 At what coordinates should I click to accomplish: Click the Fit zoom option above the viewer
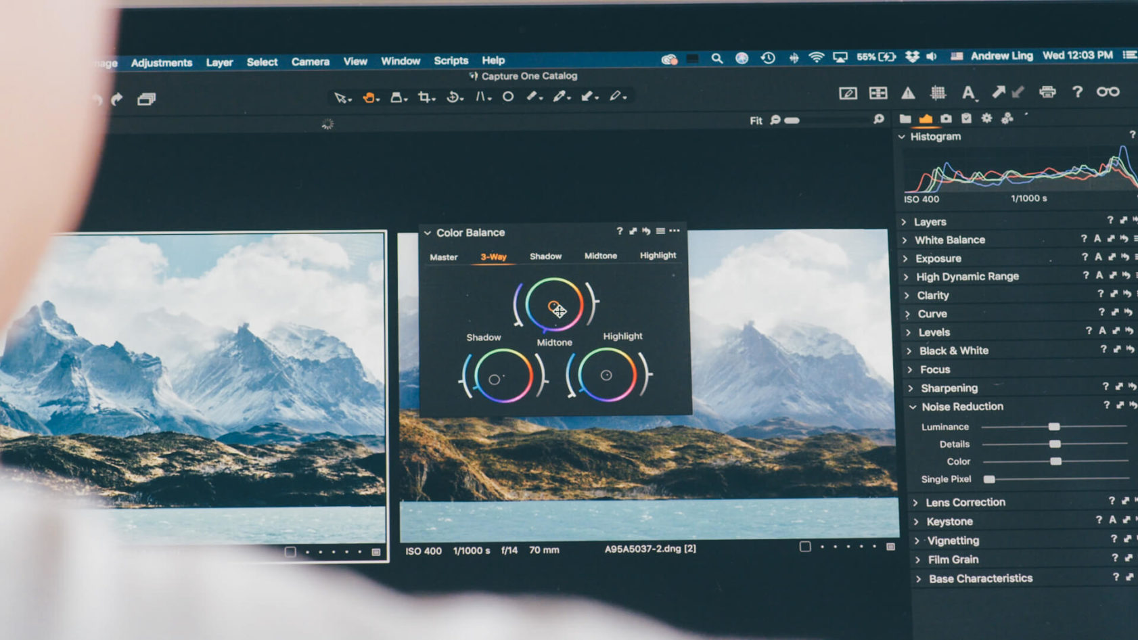(756, 120)
